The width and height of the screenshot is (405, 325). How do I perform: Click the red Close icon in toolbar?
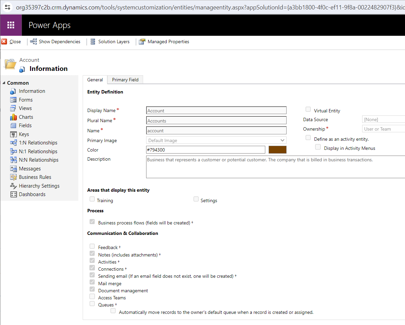(x=4, y=42)
